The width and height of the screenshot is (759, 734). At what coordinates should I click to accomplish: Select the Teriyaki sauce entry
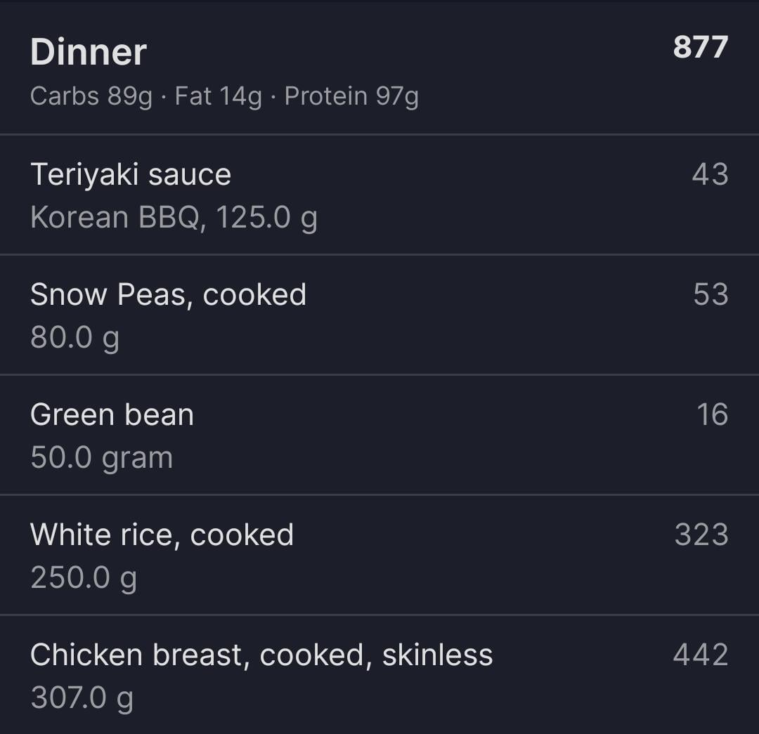coord(379,195)
